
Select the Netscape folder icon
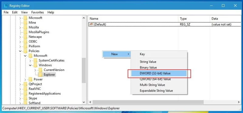click(x=25, y=37)
